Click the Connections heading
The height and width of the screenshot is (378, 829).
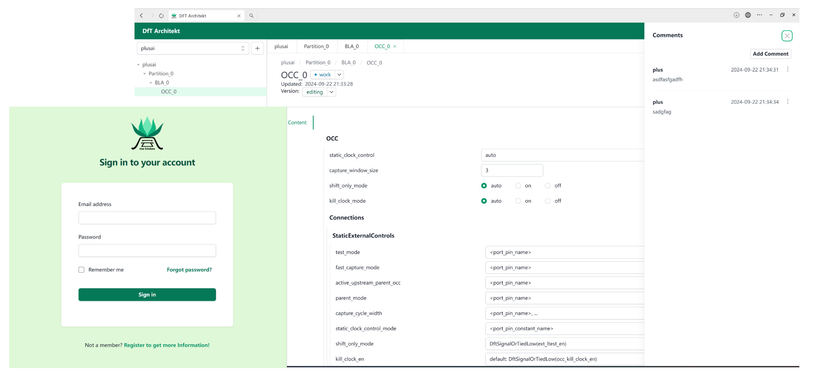click(347, 218)
